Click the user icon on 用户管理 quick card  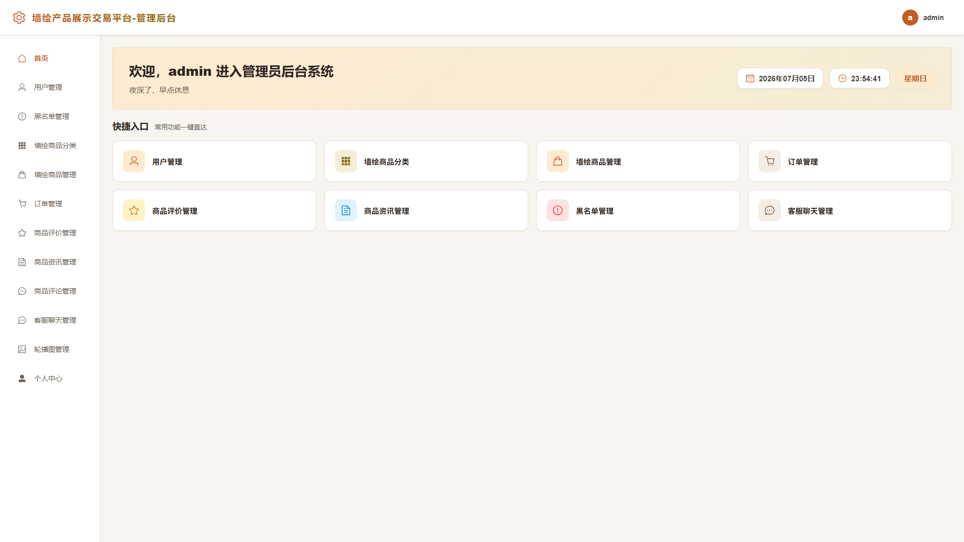click(x=134, y=161)
